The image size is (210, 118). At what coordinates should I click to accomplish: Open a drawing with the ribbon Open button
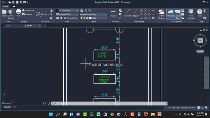point(4,13)
